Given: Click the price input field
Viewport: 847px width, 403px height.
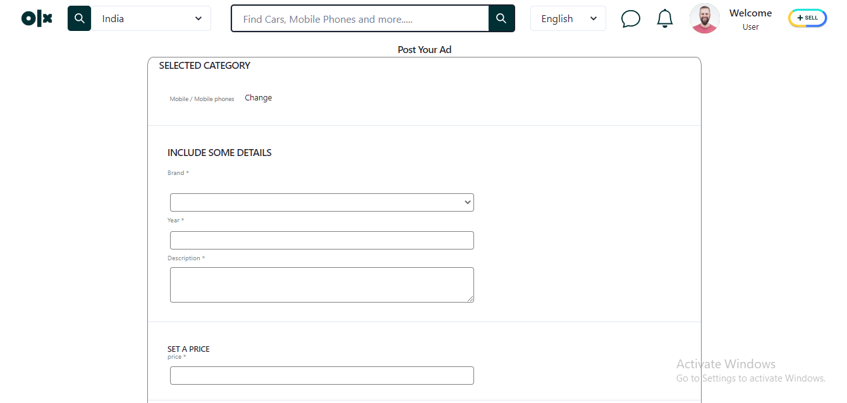Looking at the screenshot, I should (x=322, y=375).
